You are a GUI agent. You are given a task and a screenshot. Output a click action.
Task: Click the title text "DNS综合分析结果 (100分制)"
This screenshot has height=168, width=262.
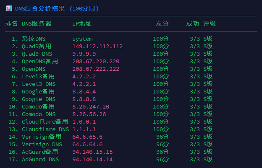[x=57, y=8]
